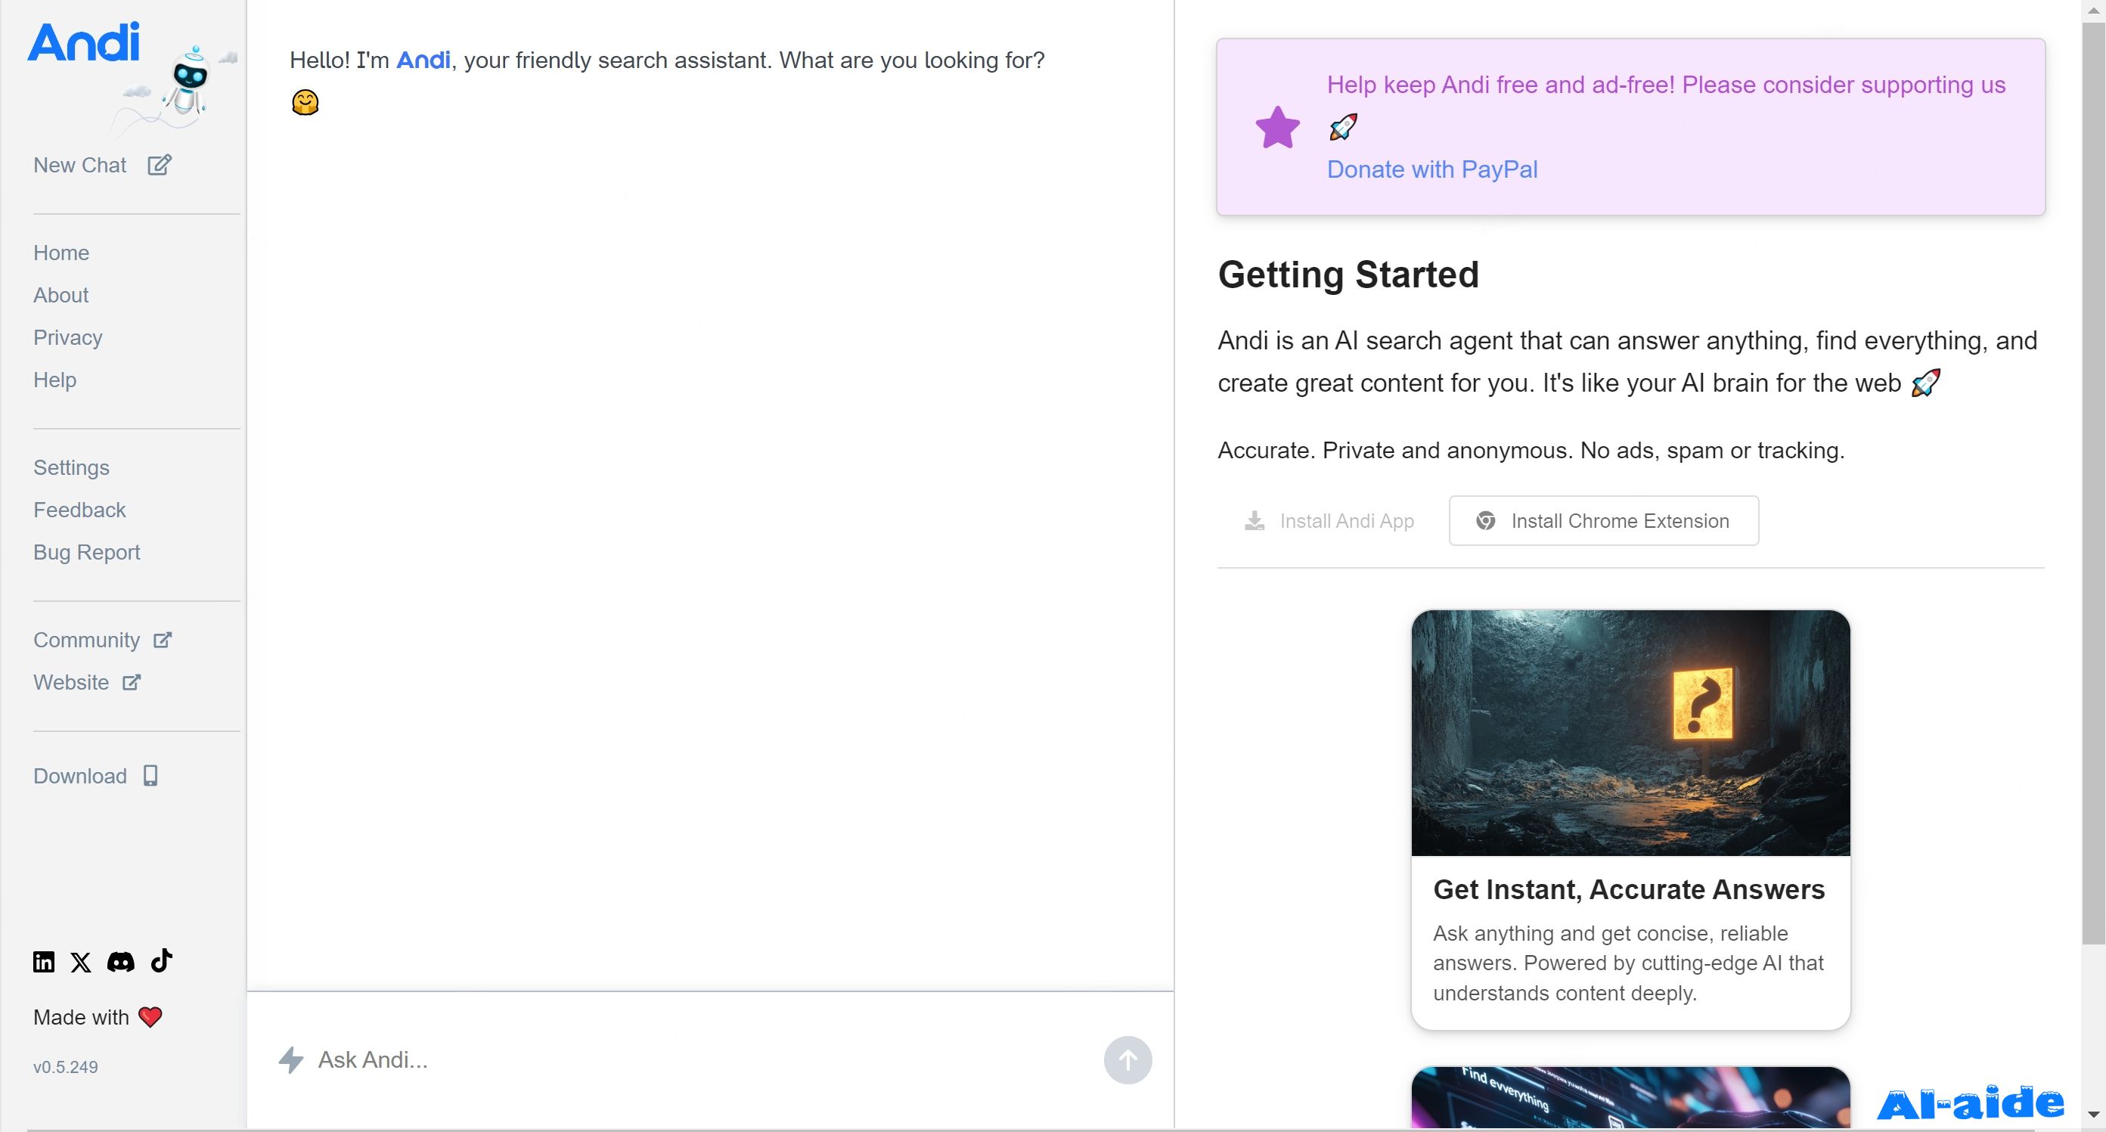Click the rocket emoji in the donation banner
The height and width of the screenshot is (1132, 2106).
1342,127
